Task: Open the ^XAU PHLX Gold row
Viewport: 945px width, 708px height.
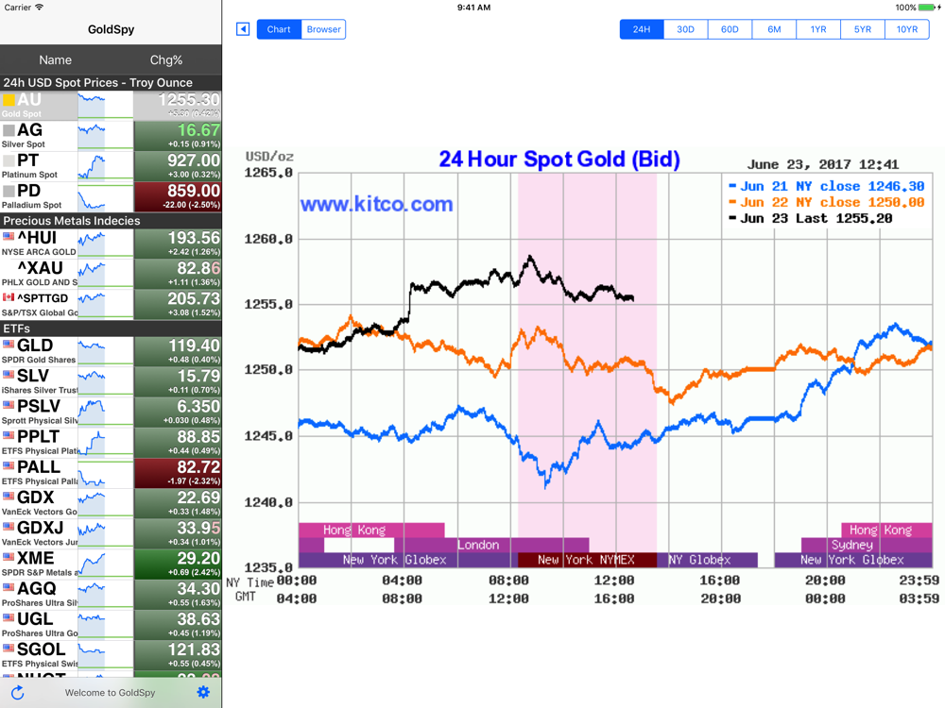Action: click(111, 274)
